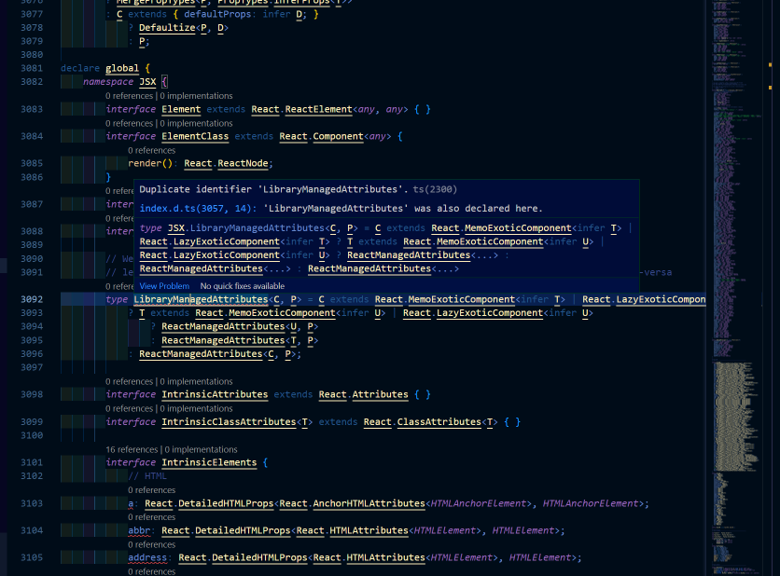Click '0 references' CodeLens above render()
The image size is (780, 576).
pos(151,149)
